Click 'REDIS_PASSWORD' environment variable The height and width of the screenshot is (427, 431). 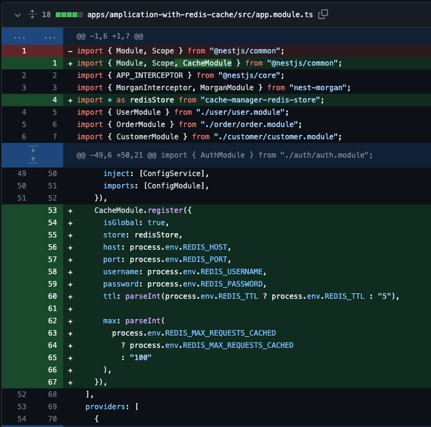[x=232, y=284]
